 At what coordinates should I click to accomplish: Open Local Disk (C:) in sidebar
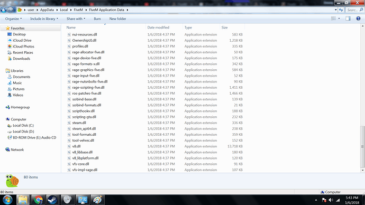coord(23,125)
